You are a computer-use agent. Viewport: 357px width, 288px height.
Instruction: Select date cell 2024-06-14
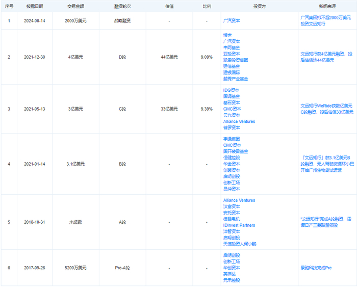pyautogui.click(x=35, y=21)
